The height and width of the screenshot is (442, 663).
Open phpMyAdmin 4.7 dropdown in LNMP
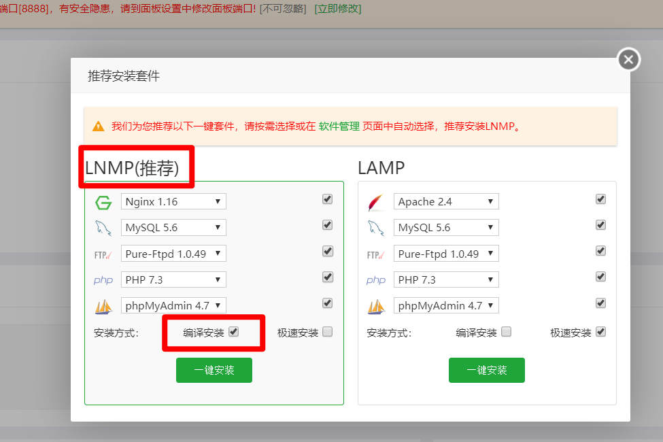(173, 305)
